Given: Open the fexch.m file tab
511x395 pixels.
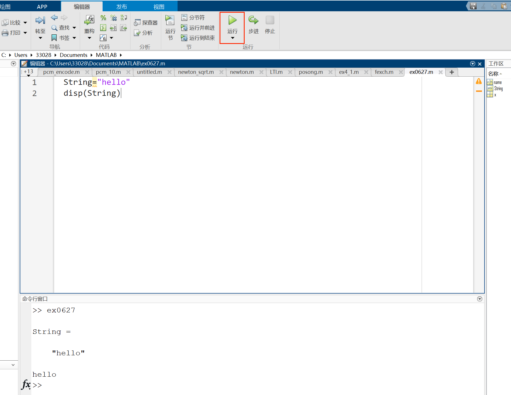Looking at the screenshot, I should [x=384, y=72].
